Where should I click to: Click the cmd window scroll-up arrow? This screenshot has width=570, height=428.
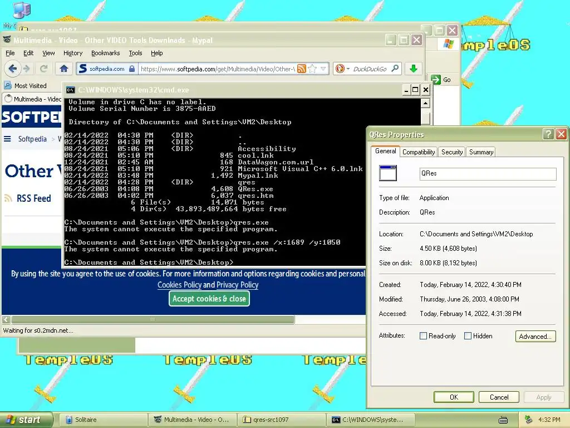425,103
